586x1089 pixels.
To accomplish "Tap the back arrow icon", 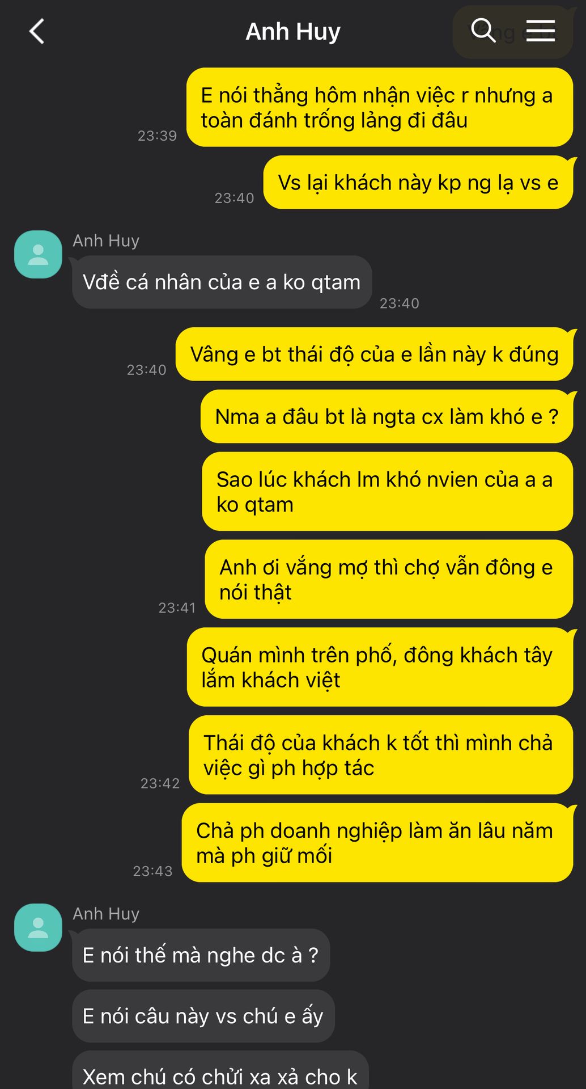I will 37,31.
